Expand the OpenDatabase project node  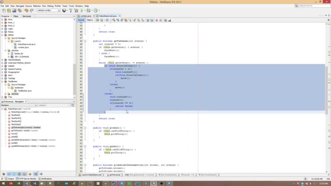[2, 60]
